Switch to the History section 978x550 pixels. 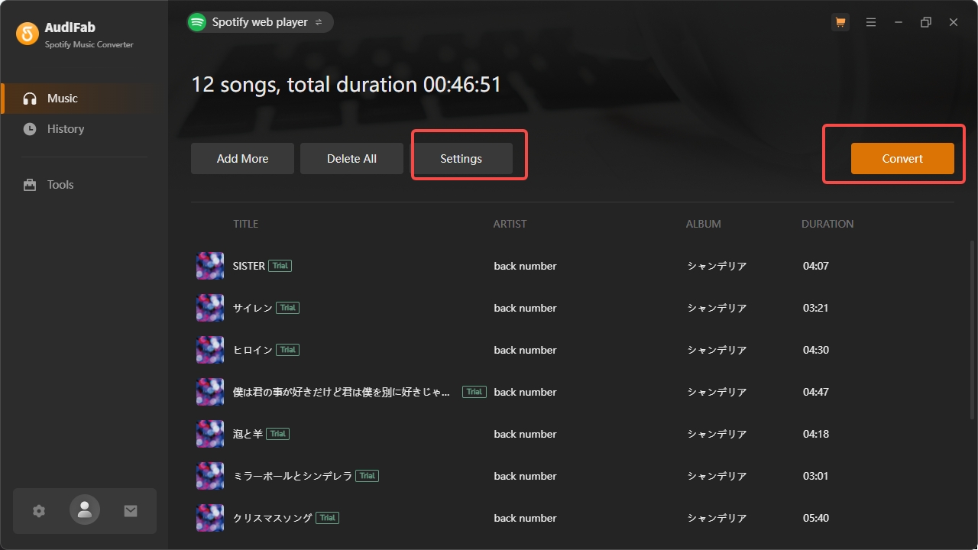point(64,128)
